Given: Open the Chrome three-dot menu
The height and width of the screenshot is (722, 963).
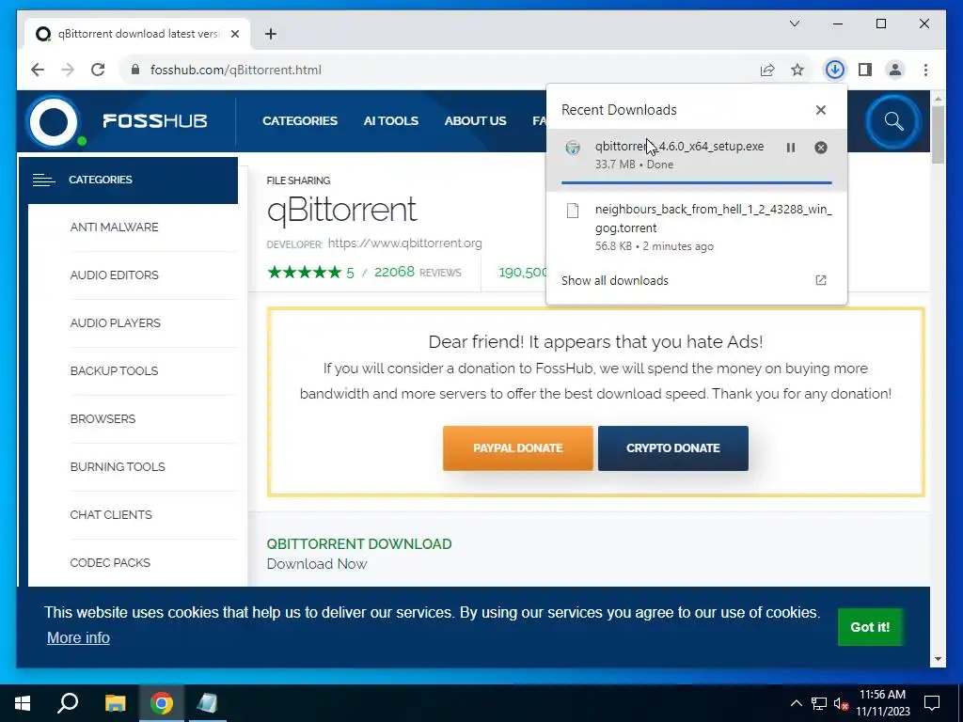Looking at the screenshot, I should pyautogui.click(x=925, y=70).
